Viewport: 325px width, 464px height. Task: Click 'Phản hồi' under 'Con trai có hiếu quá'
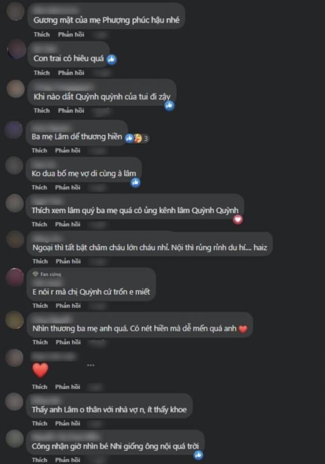71,73
